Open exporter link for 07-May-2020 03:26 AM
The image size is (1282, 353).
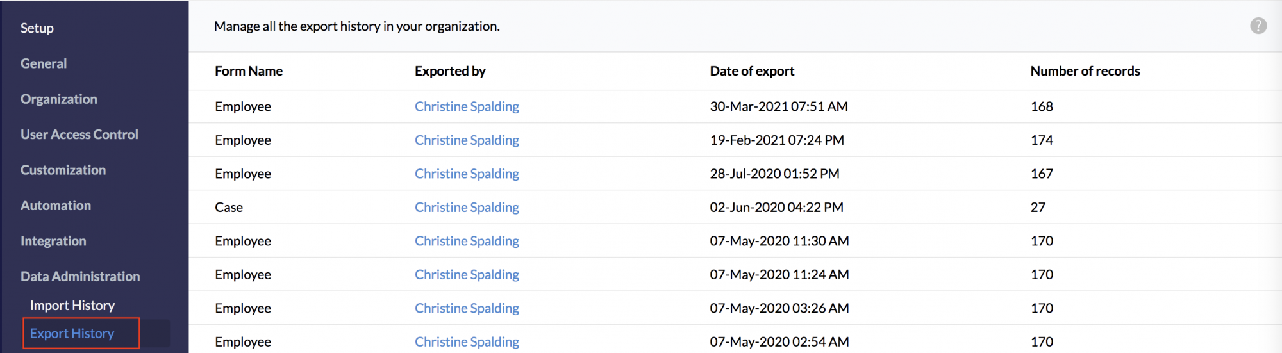467,308
